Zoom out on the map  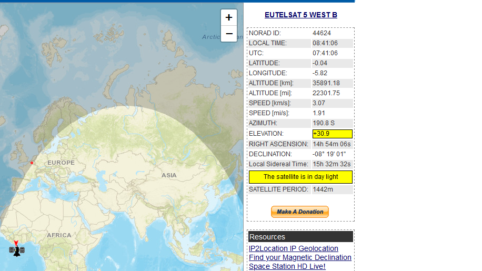click(229, 34)
